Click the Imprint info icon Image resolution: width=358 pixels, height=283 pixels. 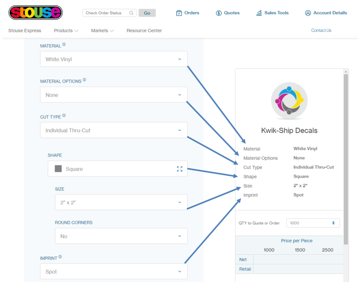(60, 257)
